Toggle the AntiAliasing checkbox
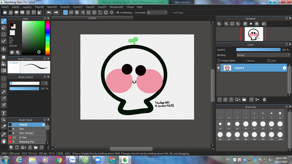 point(118,13)
